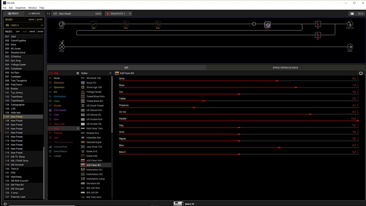Open the File menu
This screenshot has width=366, height=206.
tap(5, 8)
